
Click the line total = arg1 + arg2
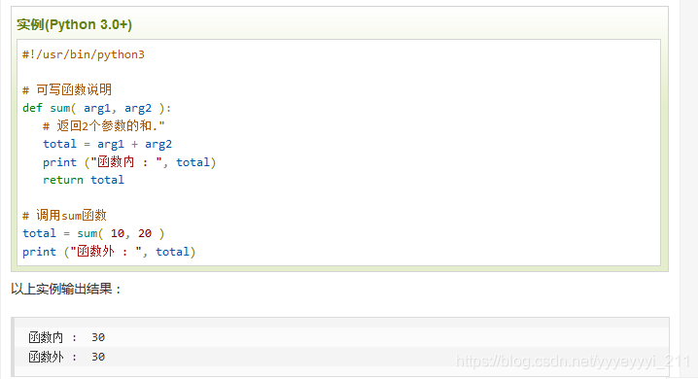(107, 144)
